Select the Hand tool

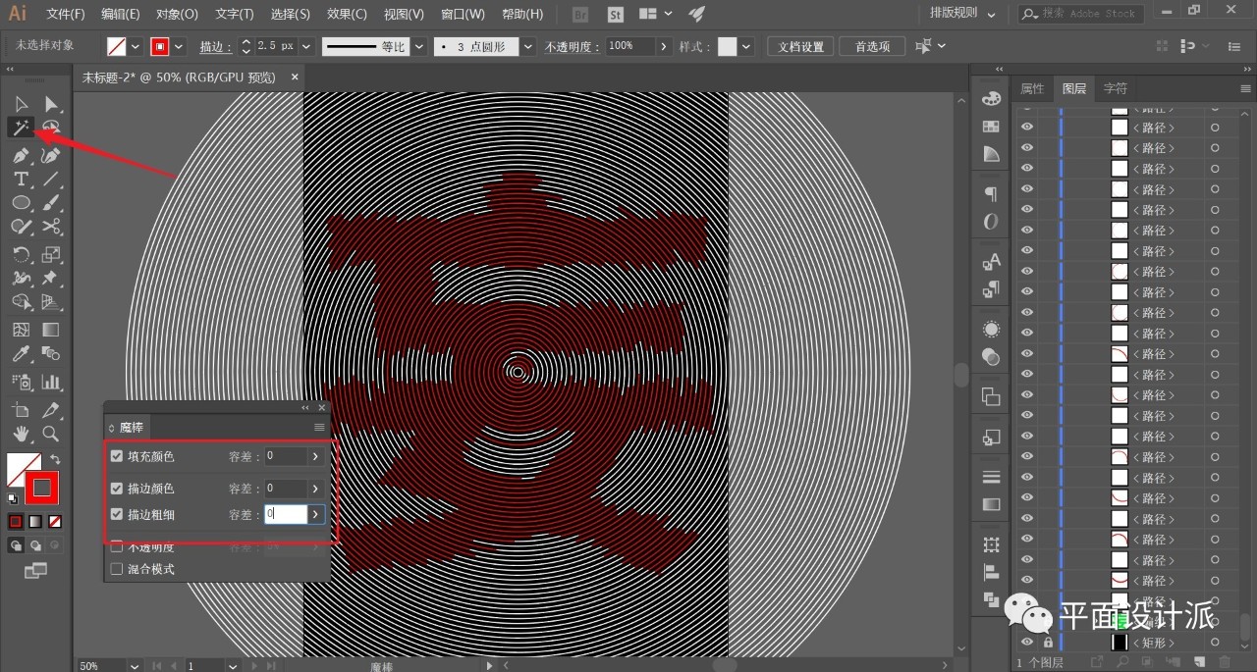pyautogui.click(x=21, y=433)
